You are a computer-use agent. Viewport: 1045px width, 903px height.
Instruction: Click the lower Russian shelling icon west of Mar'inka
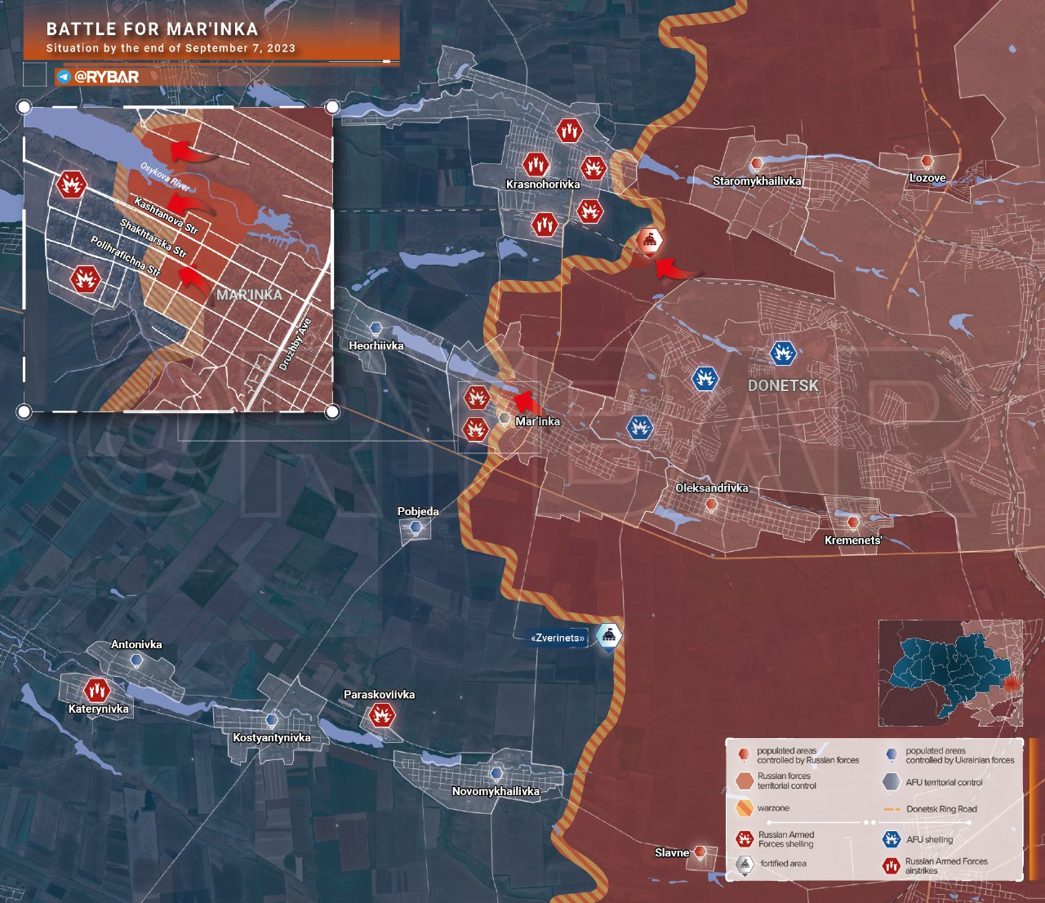475,429
